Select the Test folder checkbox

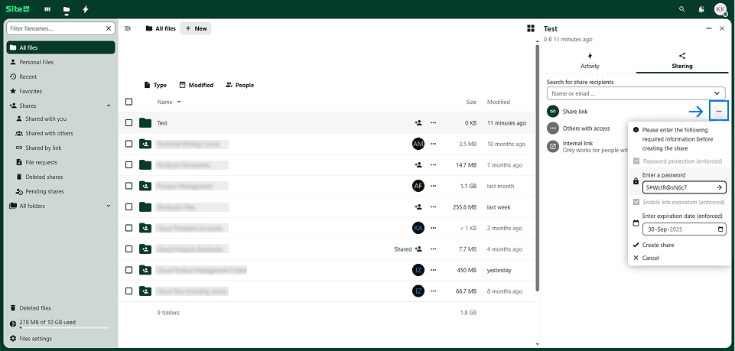pos(128,122)
